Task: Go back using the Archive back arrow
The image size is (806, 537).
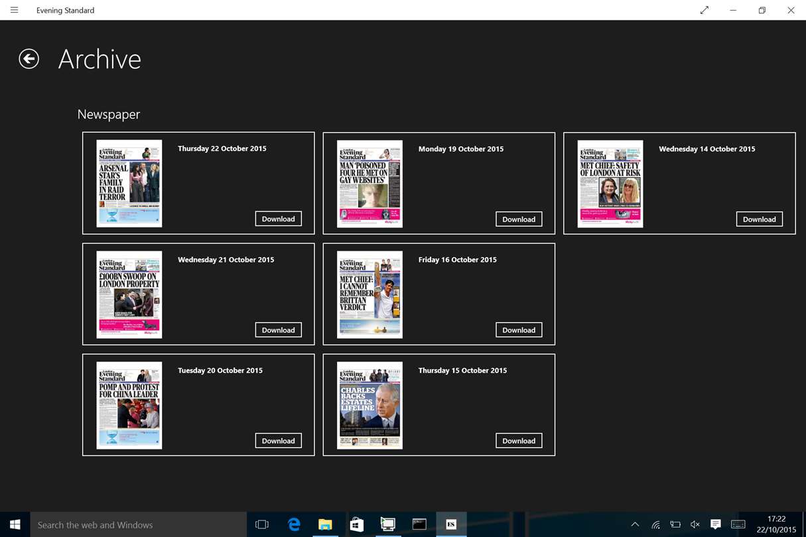Action: [29, 59]
